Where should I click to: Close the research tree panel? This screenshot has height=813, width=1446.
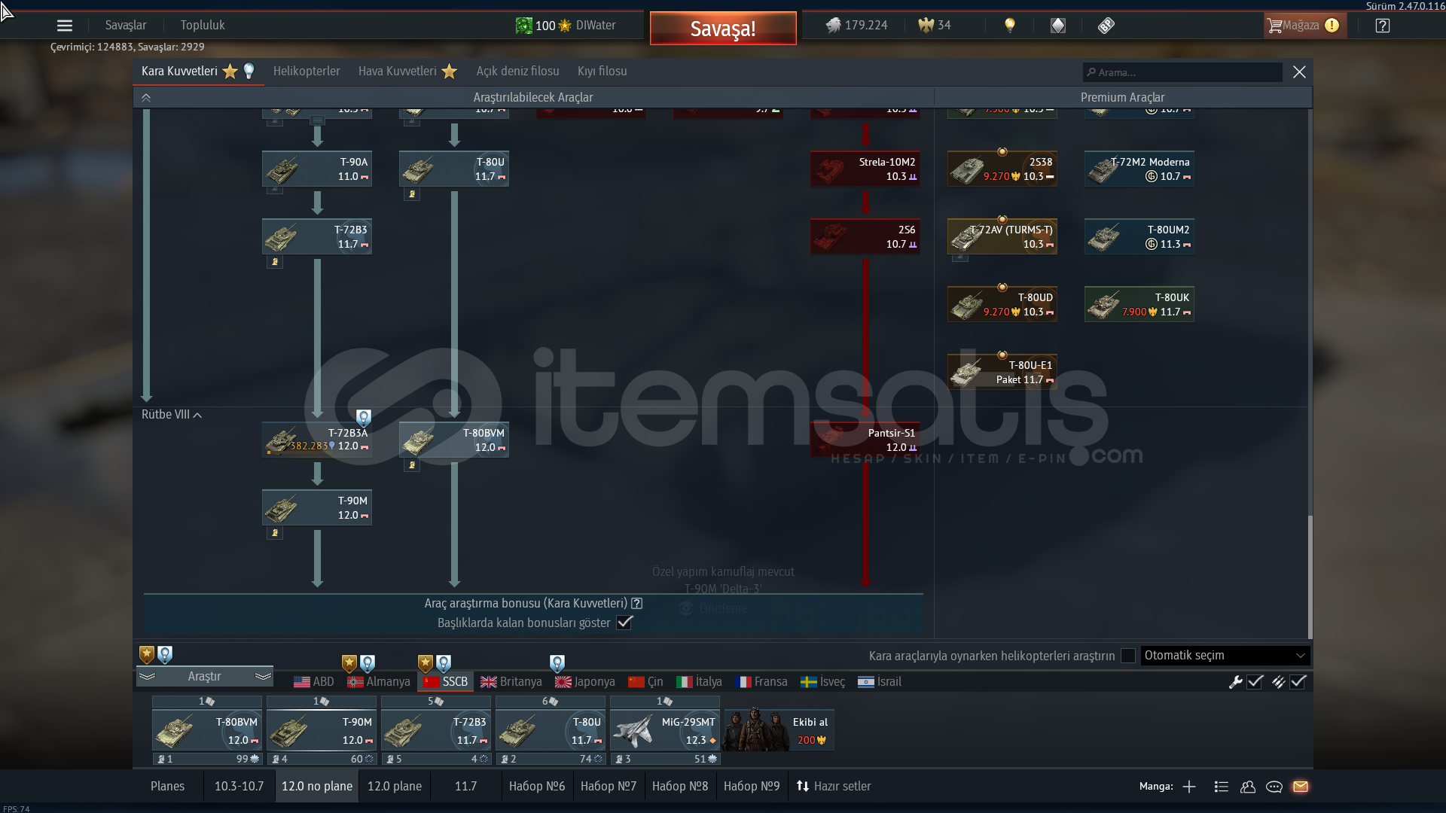(x=1299, y=72)
